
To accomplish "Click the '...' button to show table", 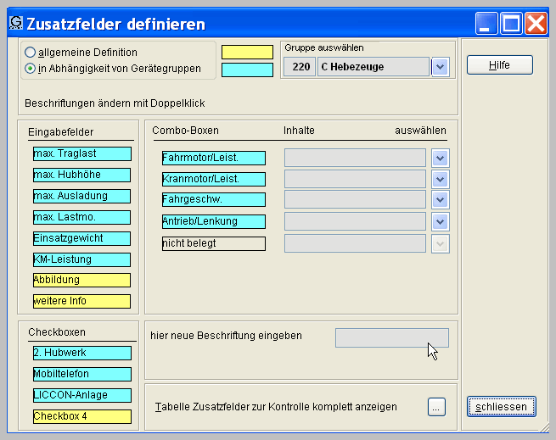I will coord(436,407).
